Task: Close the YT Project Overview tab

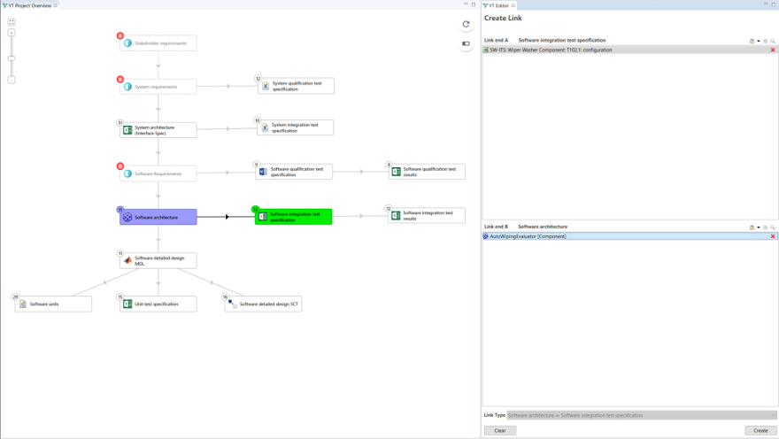Action: pos(55,5)
